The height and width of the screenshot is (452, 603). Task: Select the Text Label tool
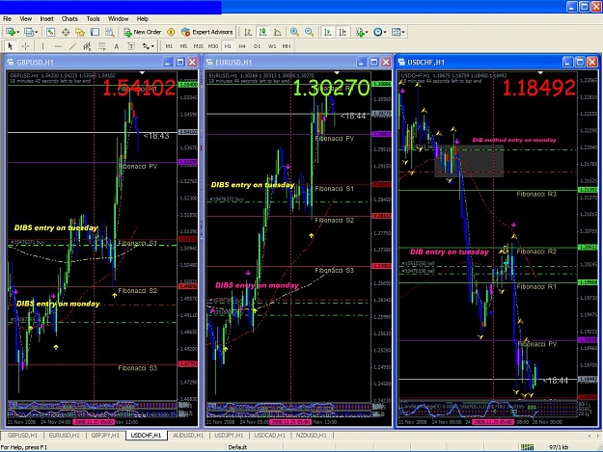tap(131, 46)
